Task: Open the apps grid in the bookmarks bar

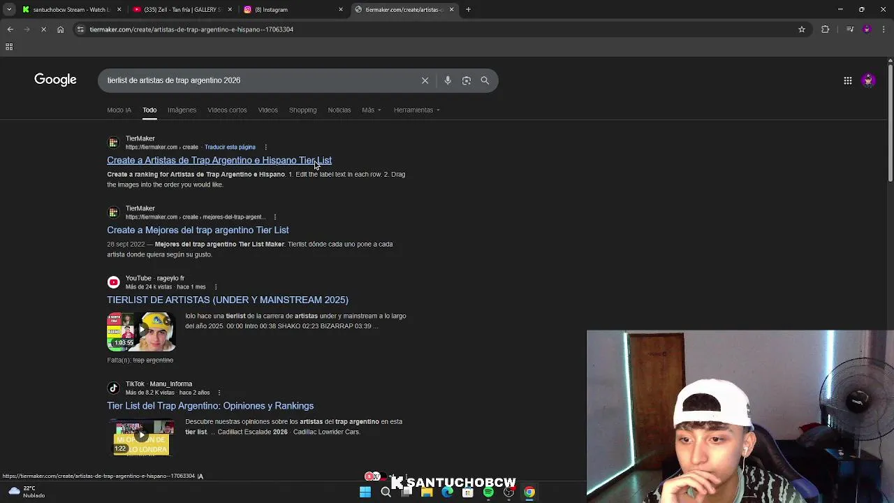Action: (x=9, y=47)
